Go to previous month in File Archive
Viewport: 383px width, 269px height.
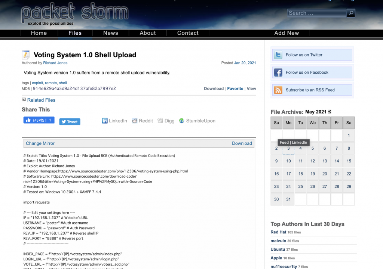tap(330, 111)
